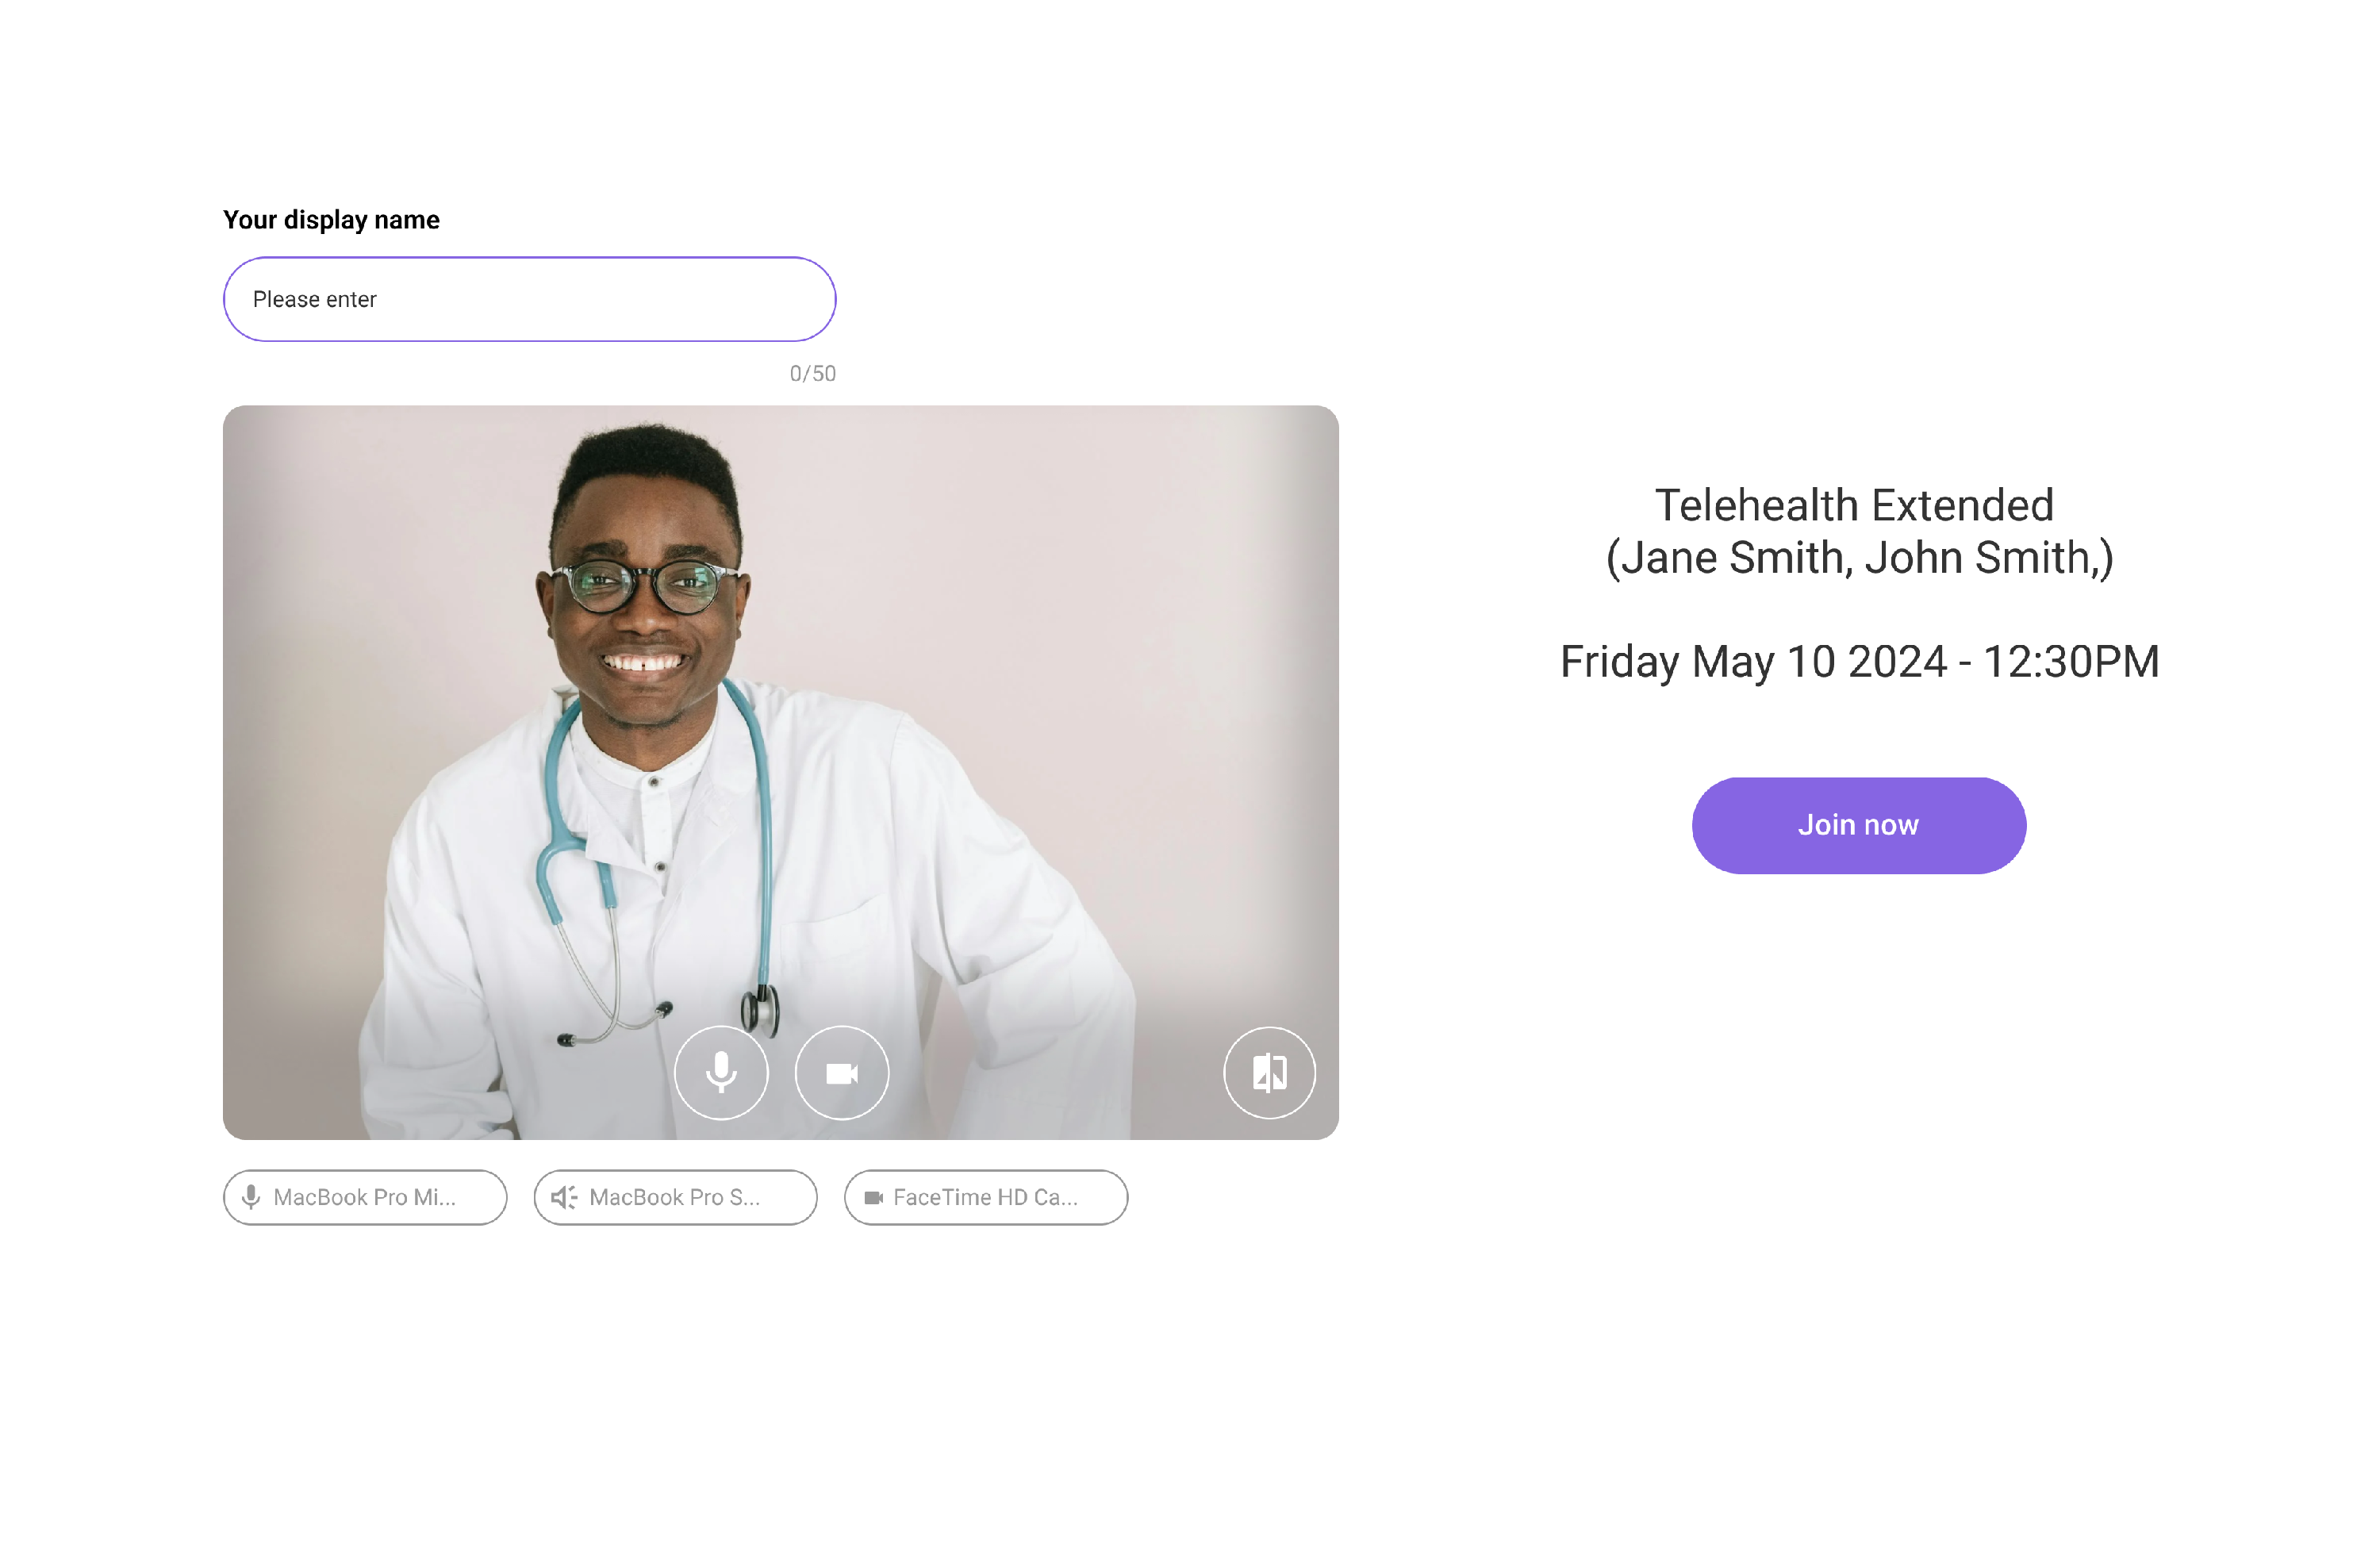Click the 'Your display name' label
This screenshot has width=2380, height=1547.
[x=331, y=219]
